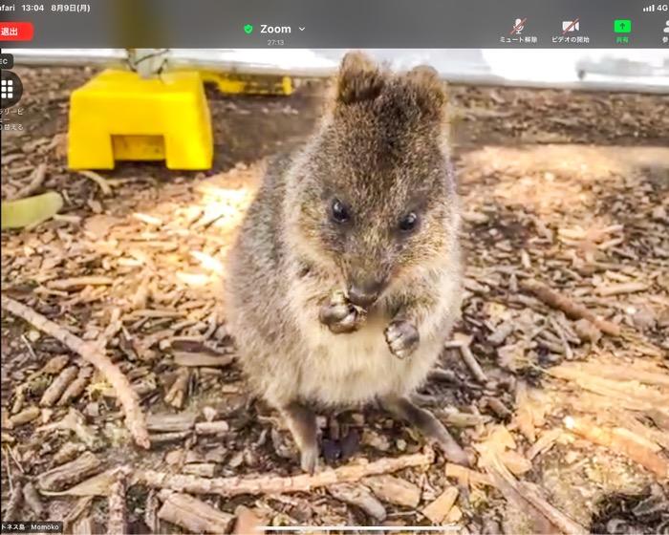
Task: Select the Momoko name label
Action: (45, 526)
